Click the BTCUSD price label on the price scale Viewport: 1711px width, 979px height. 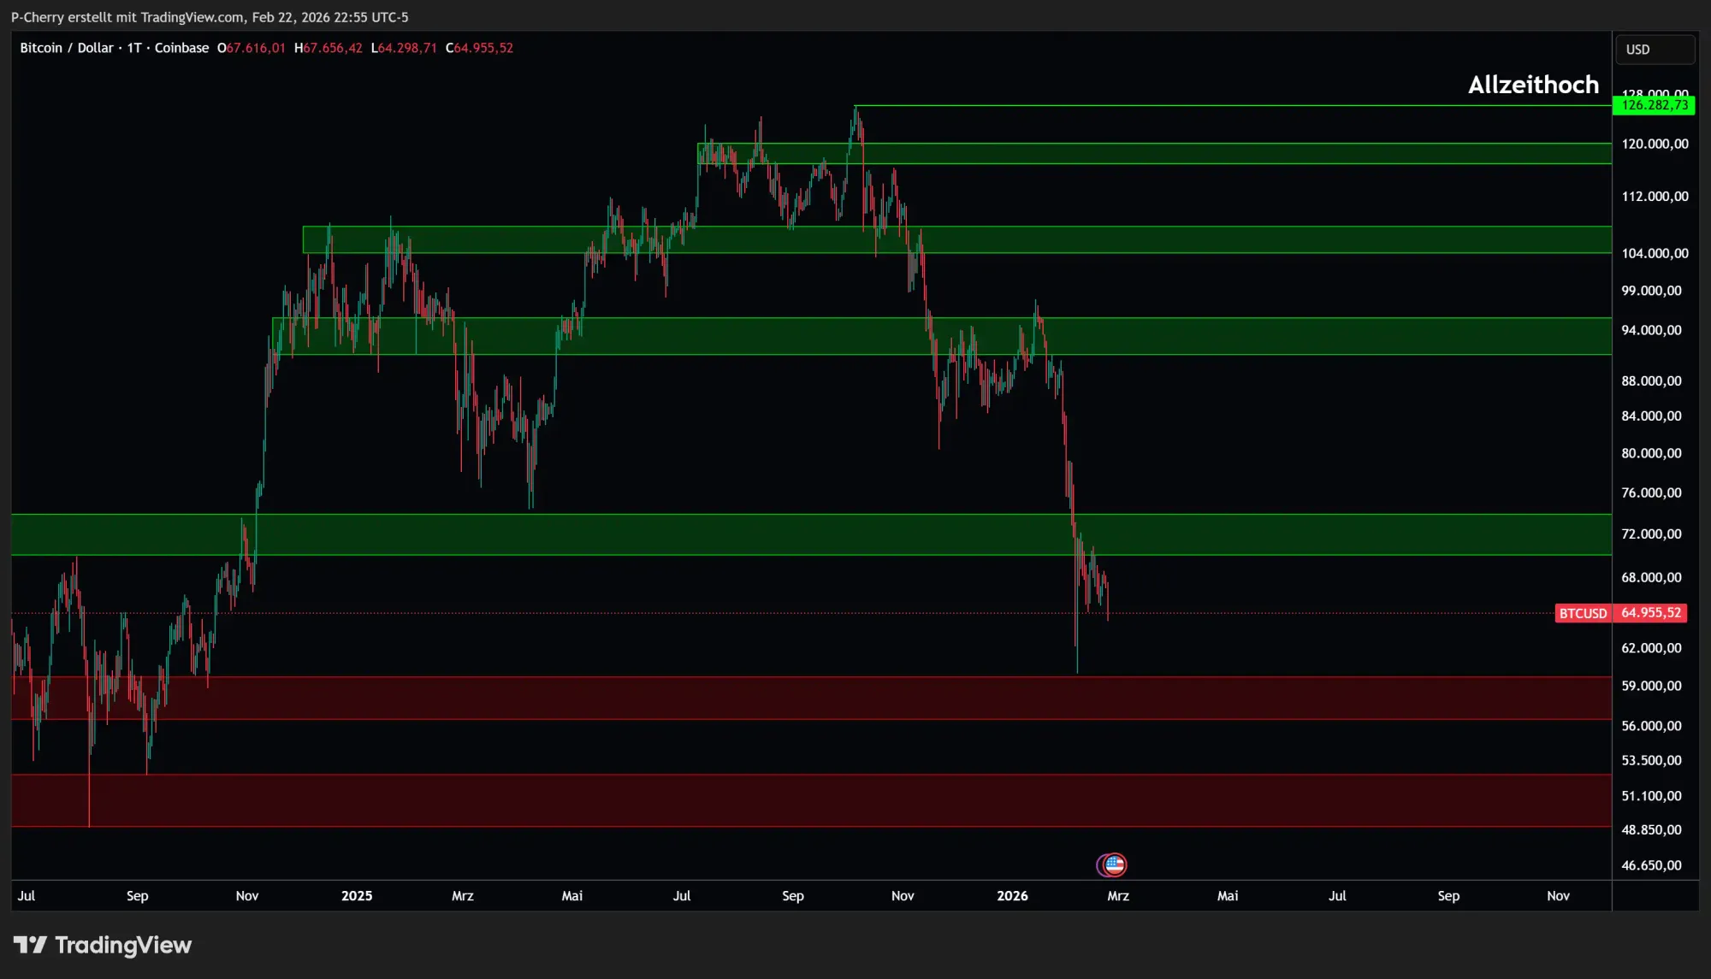coord(1584,613)
